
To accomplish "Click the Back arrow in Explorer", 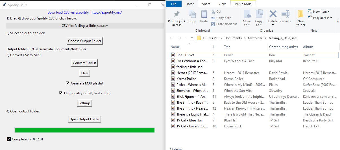I will [x=171, y=38].
